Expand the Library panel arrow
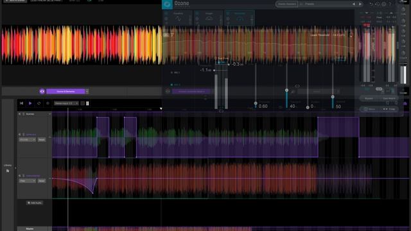The width and height of the screenshot is (411, 231). (15, 168)
